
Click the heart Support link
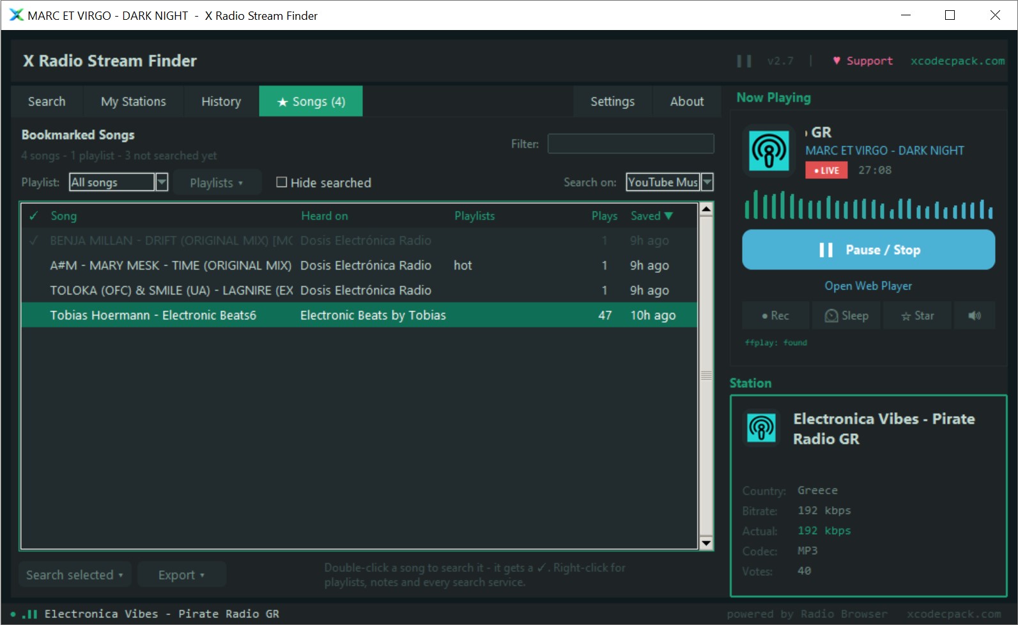(x=863, y=61)
